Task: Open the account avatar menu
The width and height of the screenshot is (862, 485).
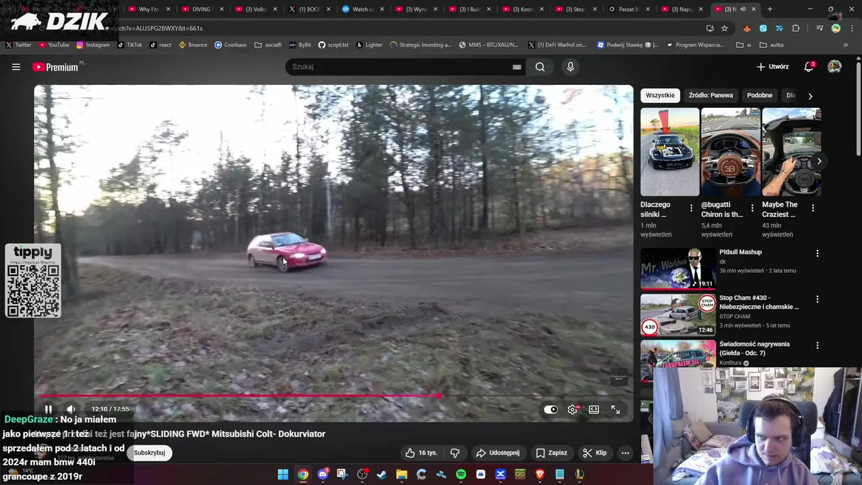Action: point(834,67)
